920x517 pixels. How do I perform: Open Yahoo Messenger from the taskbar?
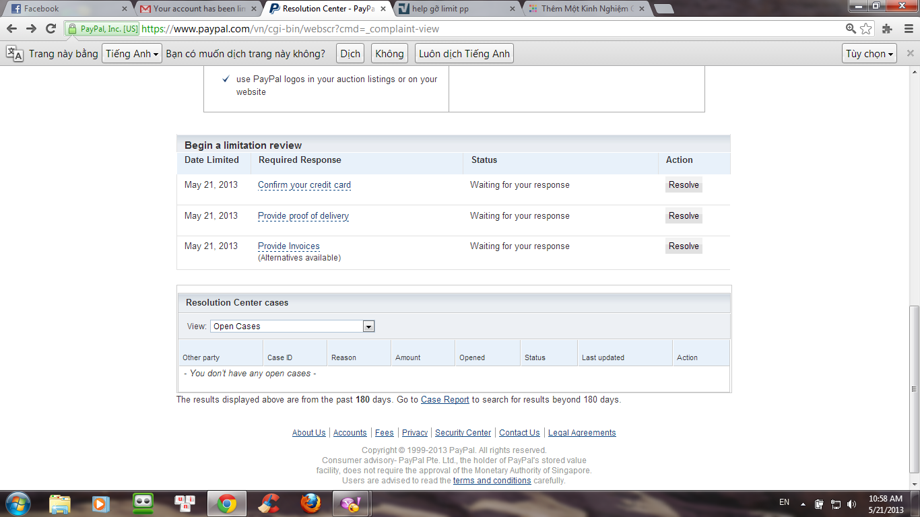pos(352,503)
